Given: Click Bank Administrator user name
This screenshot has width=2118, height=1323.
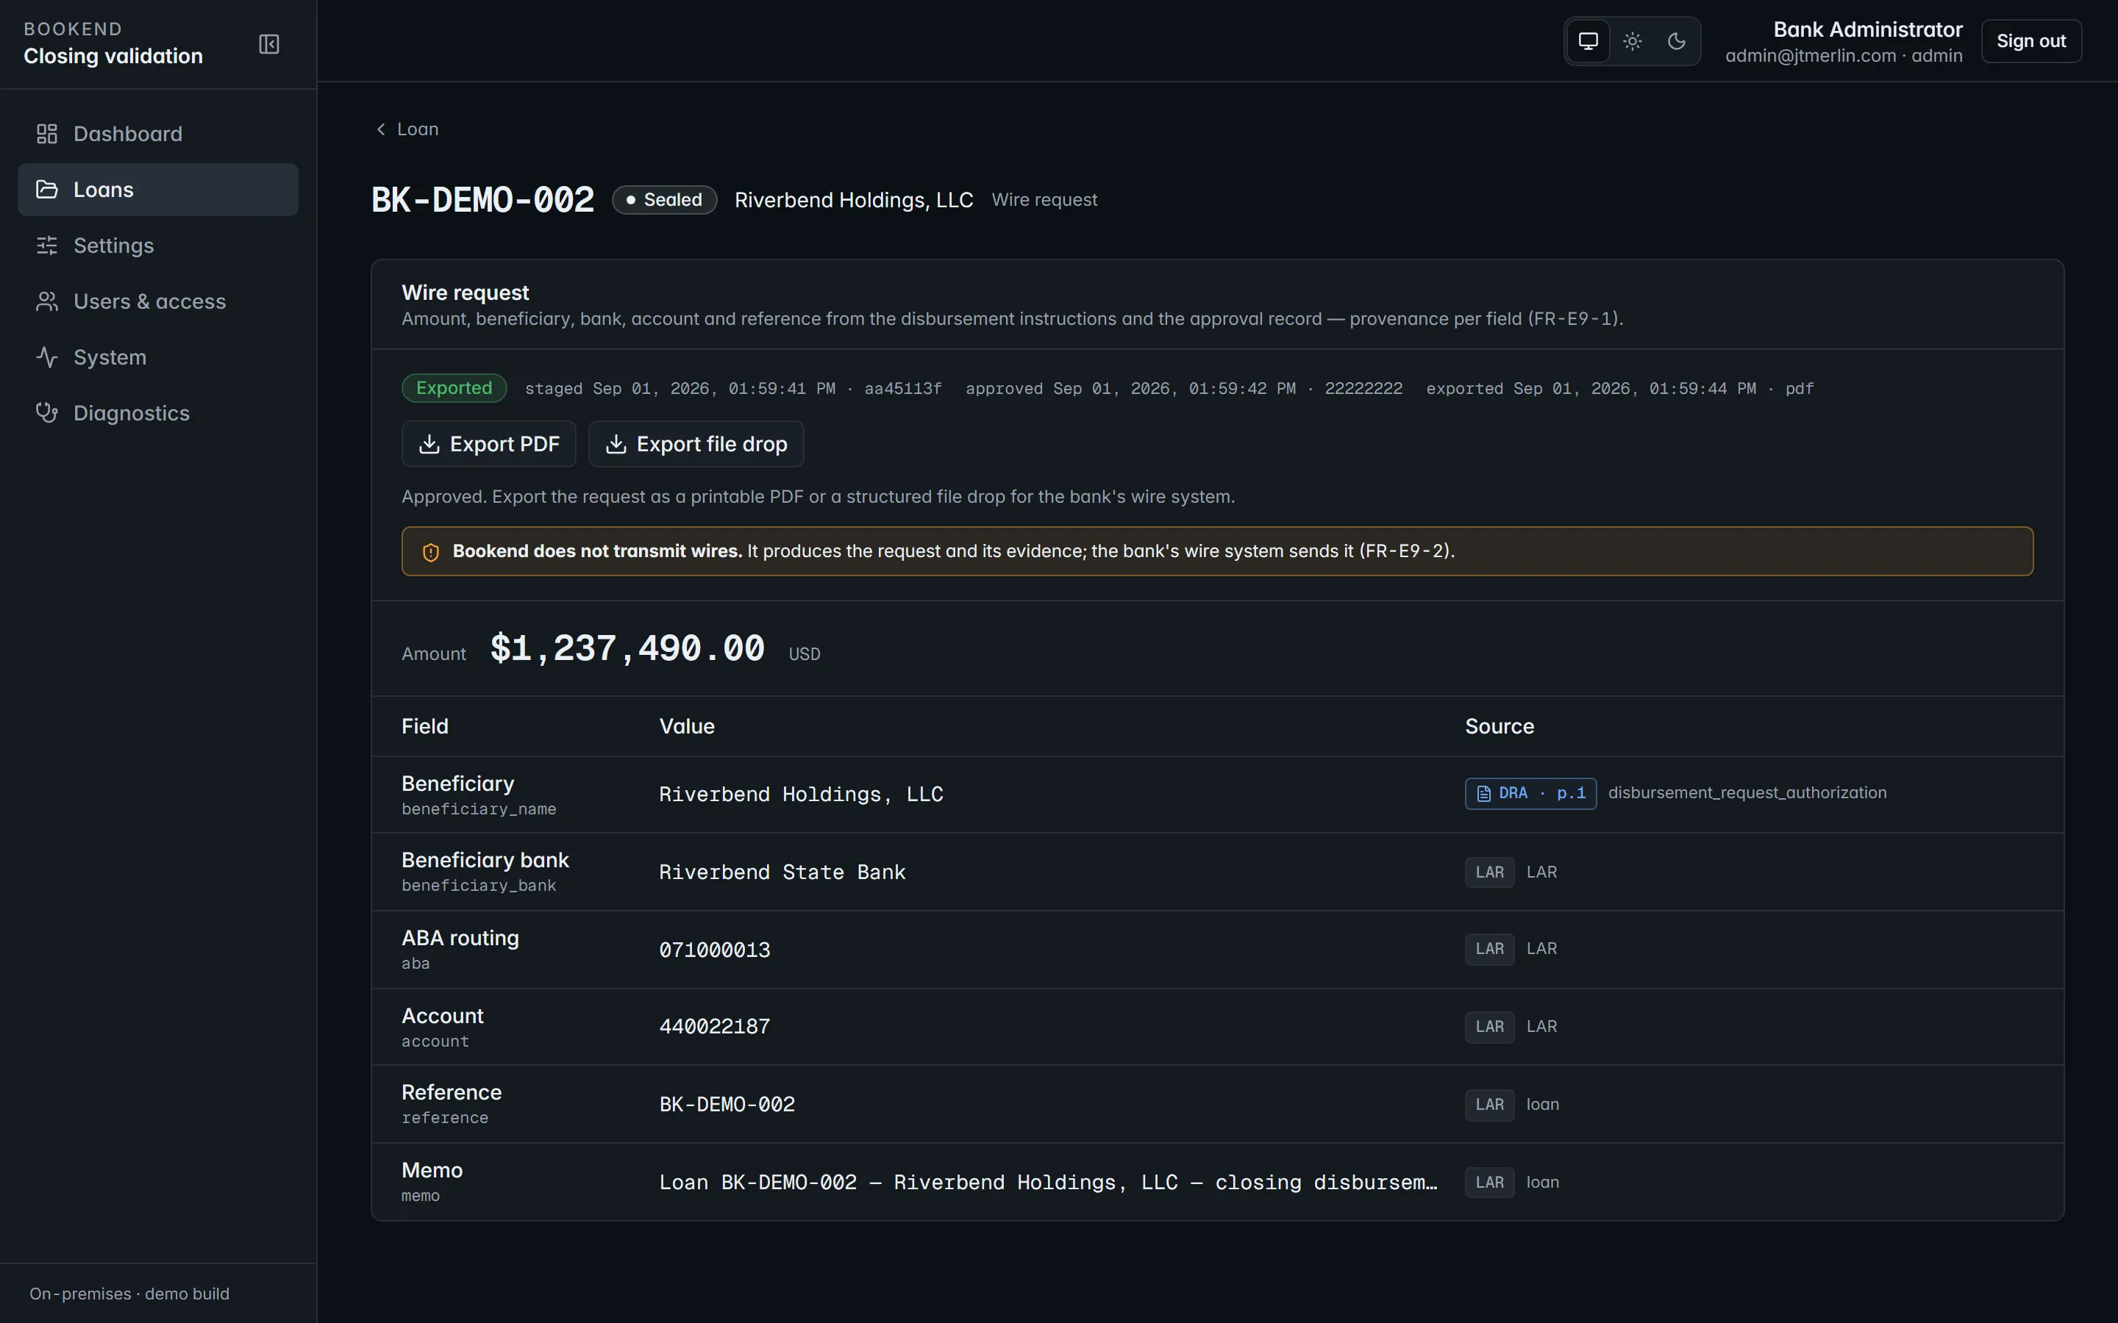Looking at the screenshot, I should click(x=1868, y=29).
